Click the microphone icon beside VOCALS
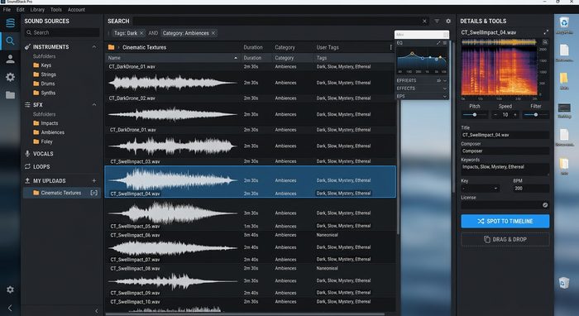 [27, 154]
